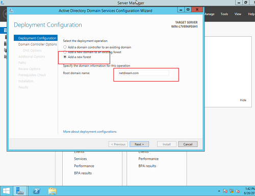Minimize the configuration wizard window

(x=181, y=10)
